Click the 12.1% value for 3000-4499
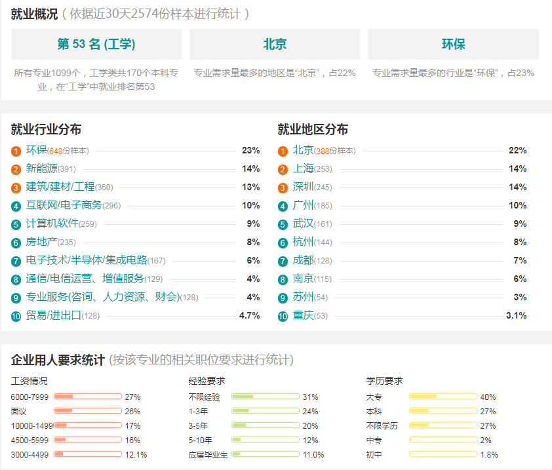The image size is (552, 470). 136,454
